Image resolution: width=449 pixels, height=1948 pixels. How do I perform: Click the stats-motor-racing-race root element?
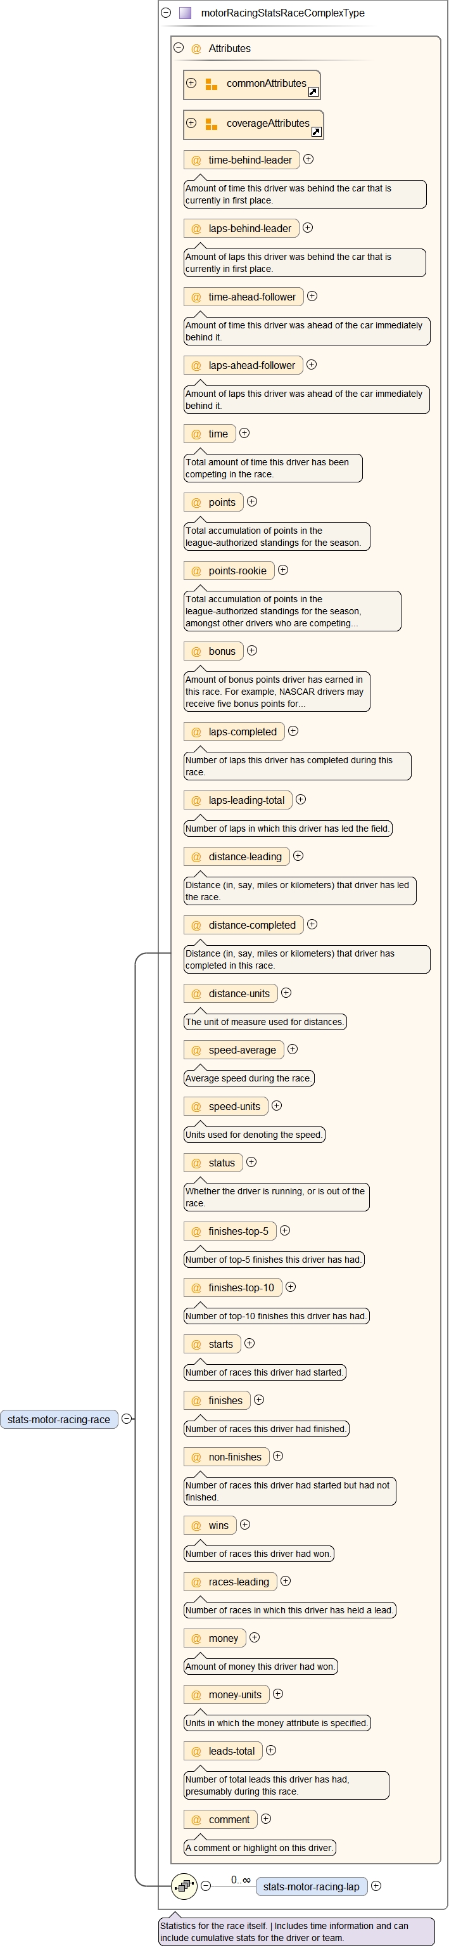pos(59,1419)
